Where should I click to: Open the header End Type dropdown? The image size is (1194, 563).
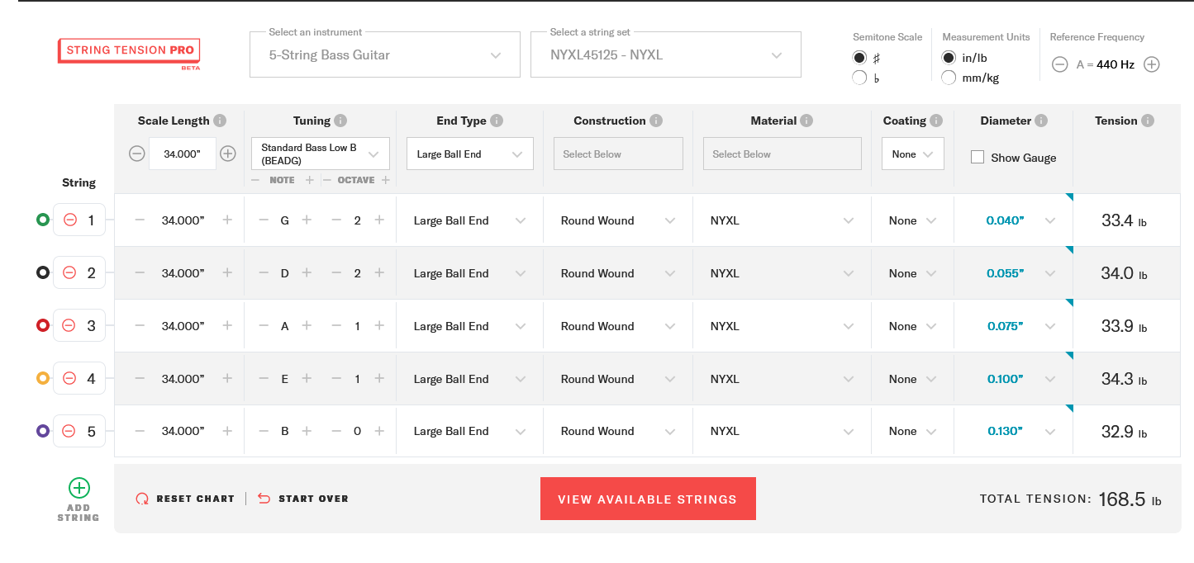[470, 154]
